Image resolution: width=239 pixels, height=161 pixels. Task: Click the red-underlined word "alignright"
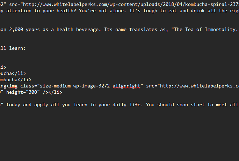[126, 86]
